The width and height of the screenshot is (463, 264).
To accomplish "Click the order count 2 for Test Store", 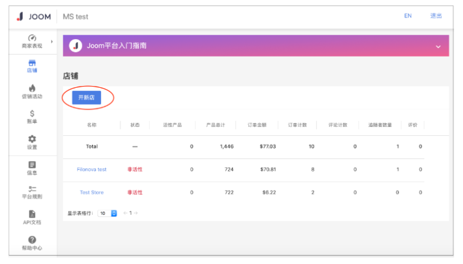I will (x=312, y=192).
